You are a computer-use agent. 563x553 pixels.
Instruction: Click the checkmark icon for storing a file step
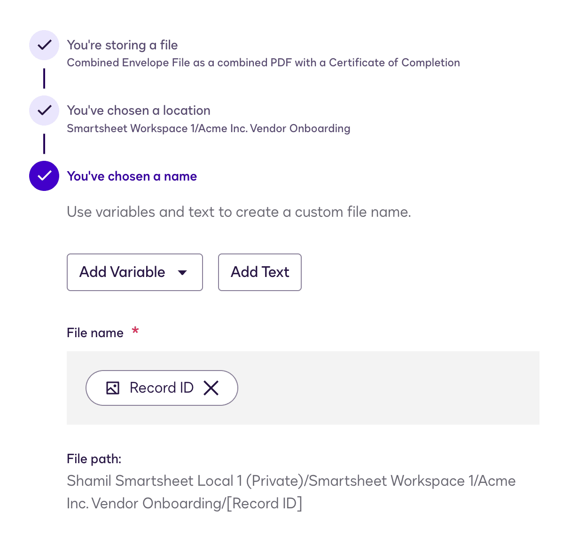point(44,45)
